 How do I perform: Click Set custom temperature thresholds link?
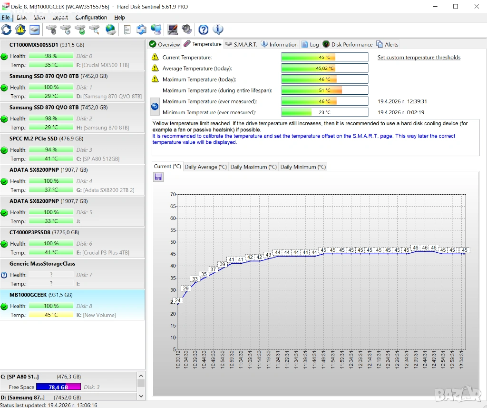(x=419, y=58)
